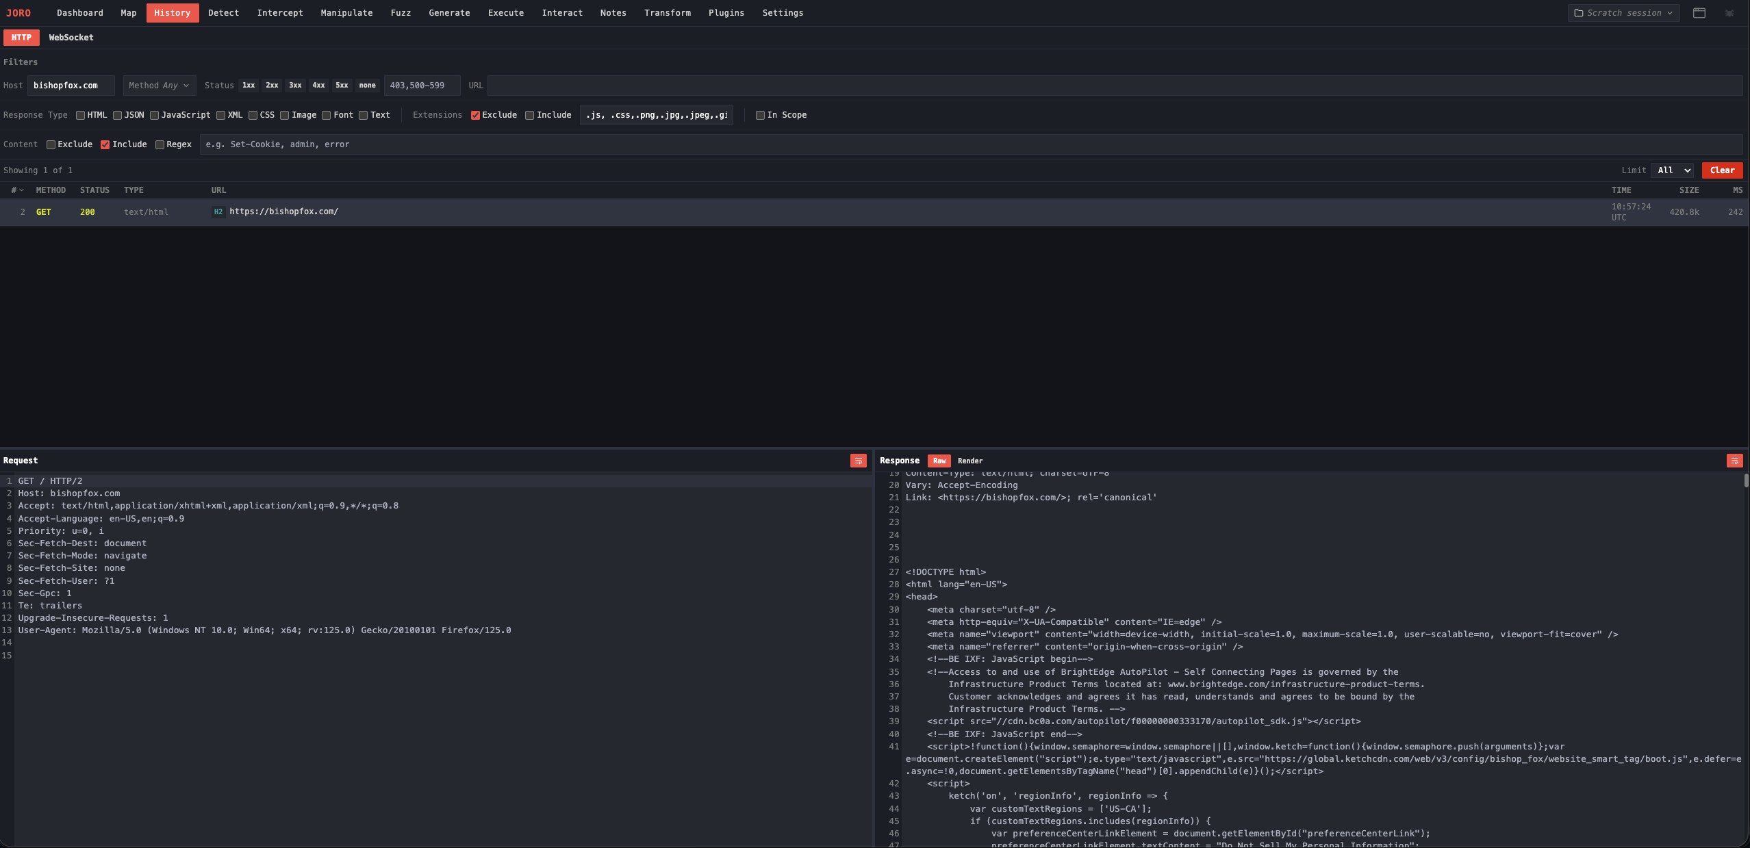Tick the Image response type checkbox
1750x848 pixels.
(284, 115)
